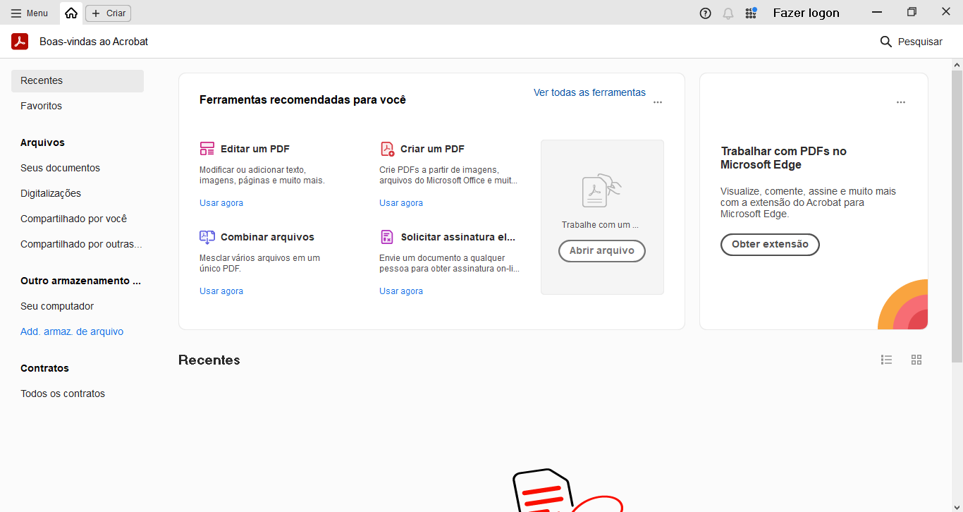963x512 pixels.
Task: Open the notifications bell icon
Action: point(728,13)
